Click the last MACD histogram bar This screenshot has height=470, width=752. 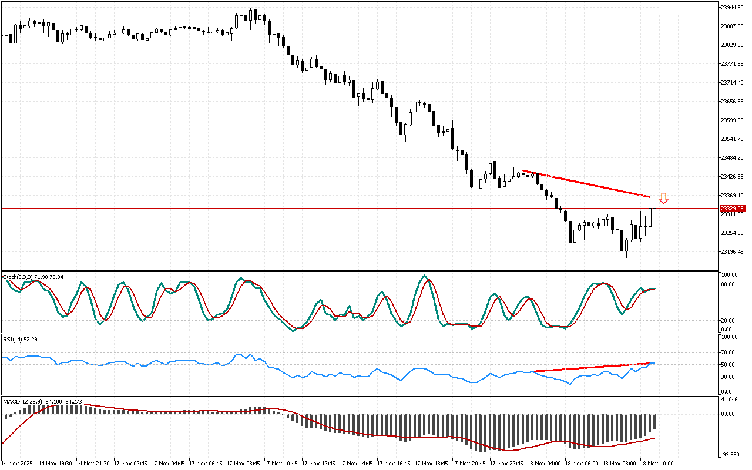point(654,421)
